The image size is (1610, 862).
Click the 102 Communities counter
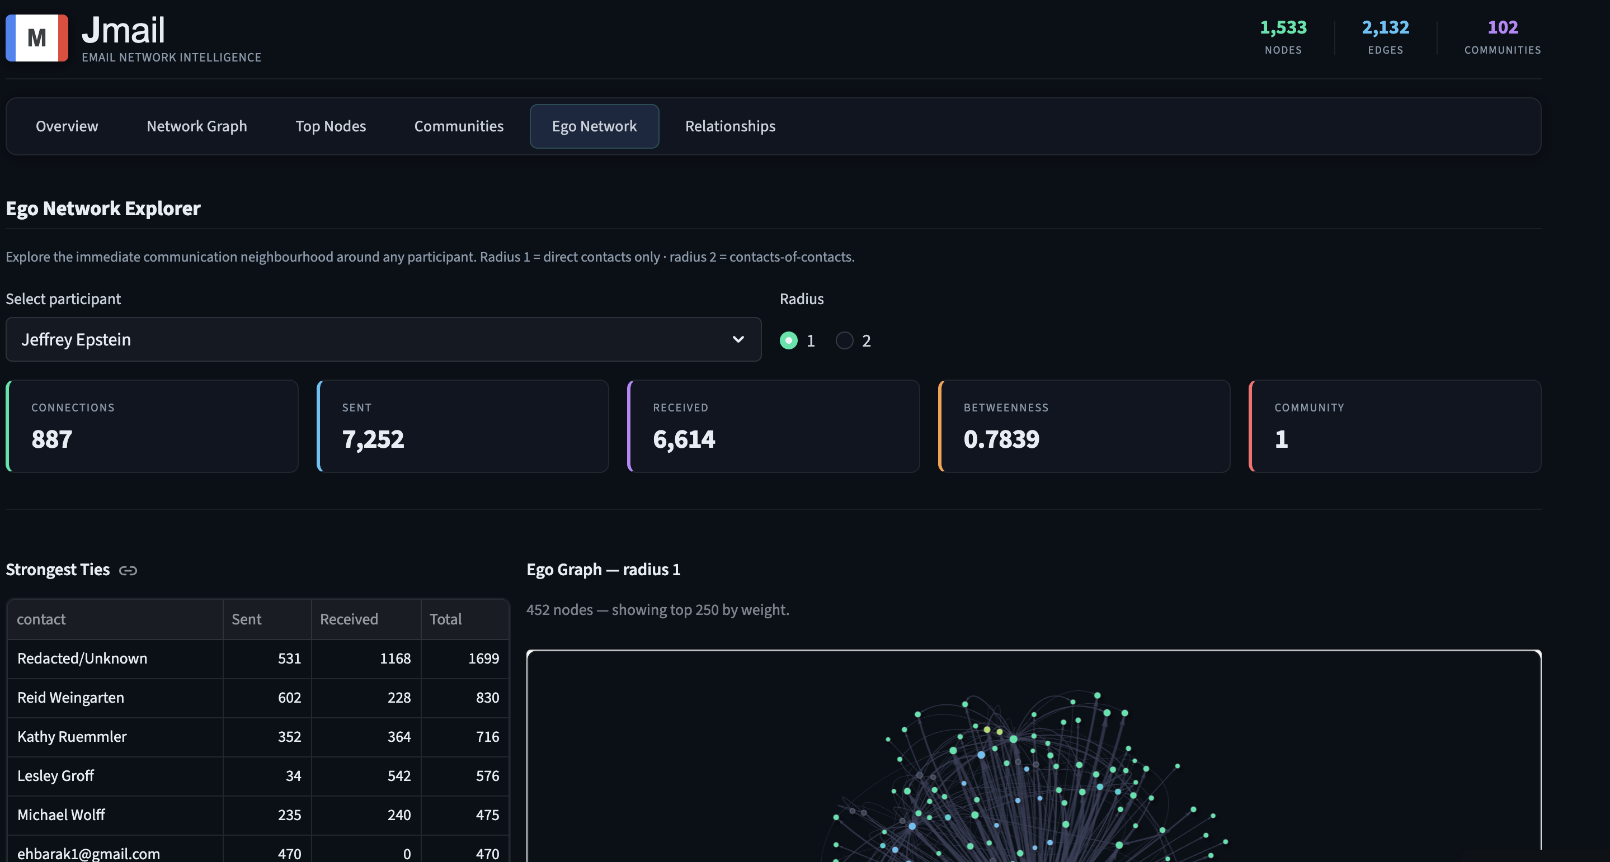1503,37
